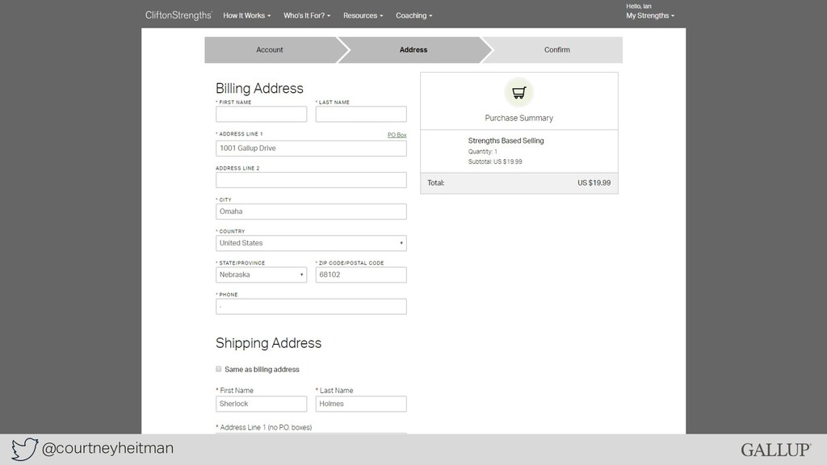The width and height of the screenshot is (827, 465).
Task: Open the State/Province dropdown showing Nebraska
Action: [x=261, y=274]
